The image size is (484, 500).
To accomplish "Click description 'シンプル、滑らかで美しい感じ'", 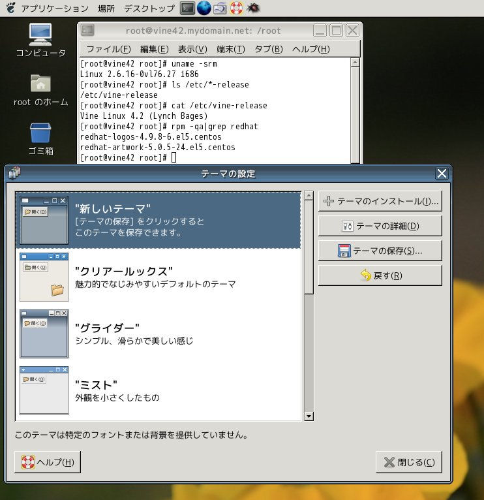I will pyautogui.click(x=134, y=341).
